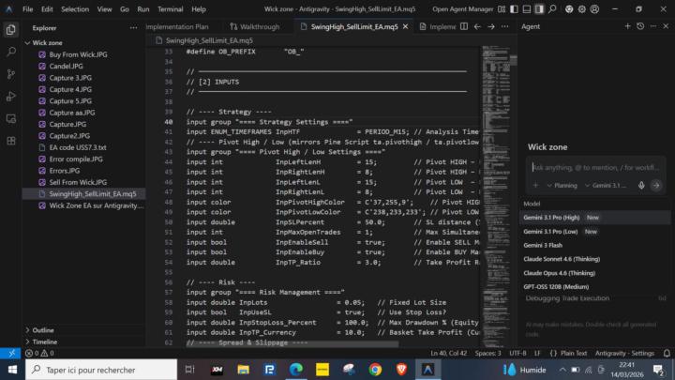Select Gemini 3.1 Pro (Low) model
This screenshot has height=380, width=675.
coord(595,232)
